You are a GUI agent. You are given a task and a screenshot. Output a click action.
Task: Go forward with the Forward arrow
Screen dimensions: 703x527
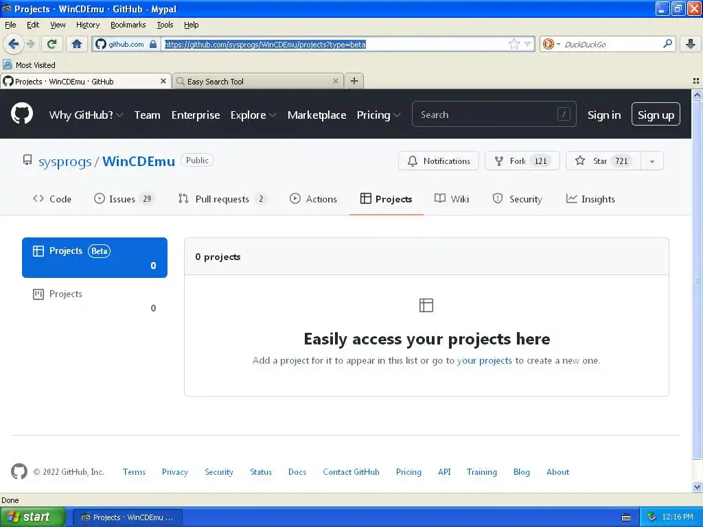(31, 44)
